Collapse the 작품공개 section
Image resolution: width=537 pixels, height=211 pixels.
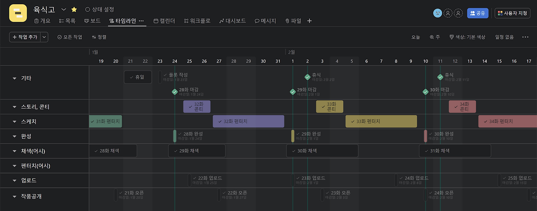pos(15,196)
